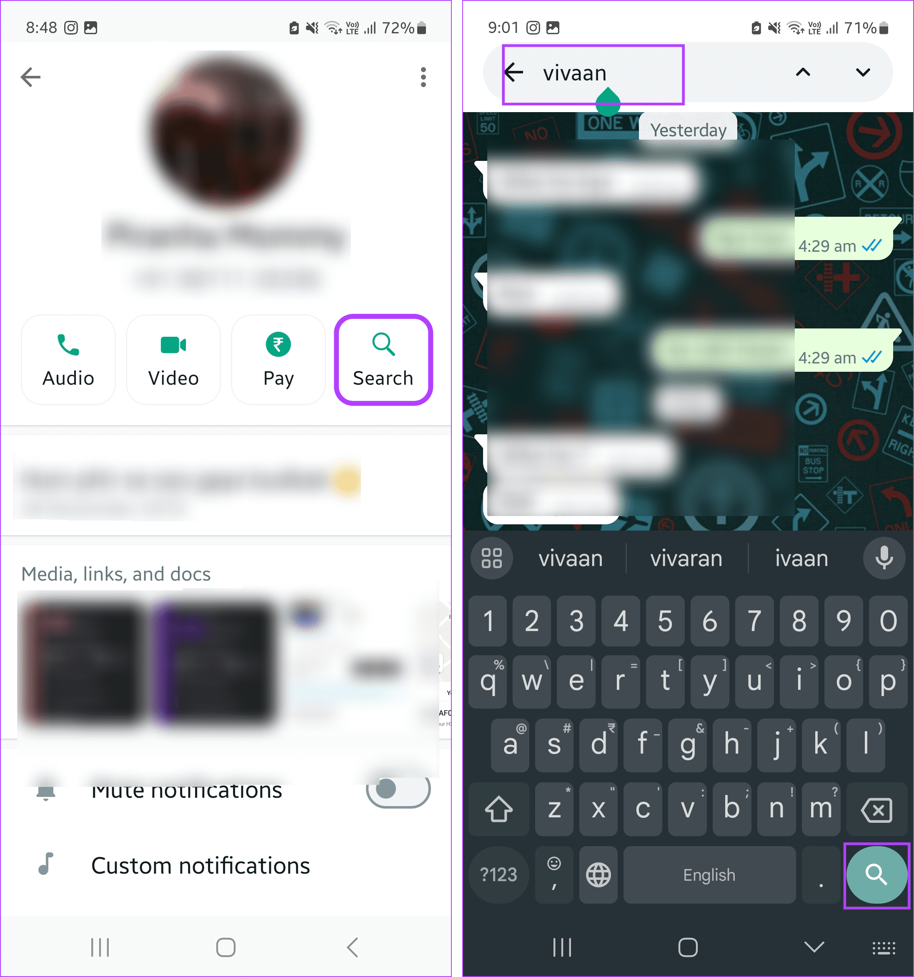Select emoji keyboard layout switcher

tap(550, 875)
